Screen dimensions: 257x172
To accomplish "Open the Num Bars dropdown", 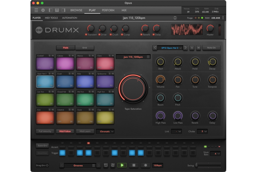I will click(216, 154).
